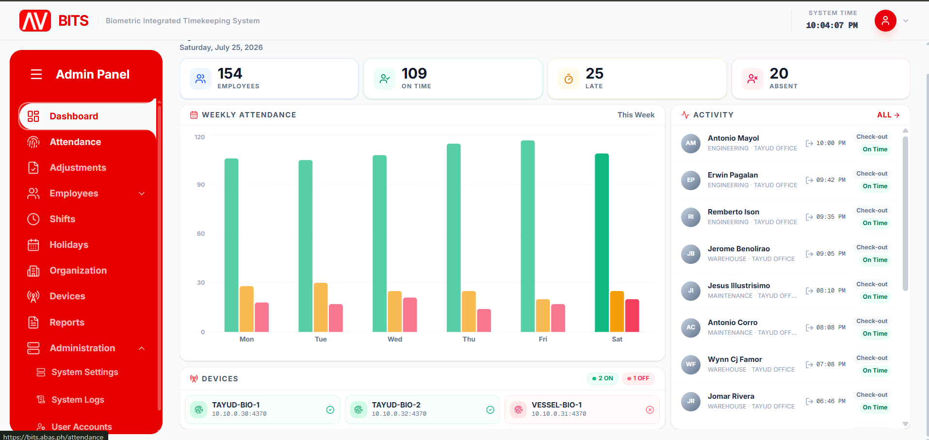
Task: Expand the profile dropdown chevron
Action: click(905, 21)
